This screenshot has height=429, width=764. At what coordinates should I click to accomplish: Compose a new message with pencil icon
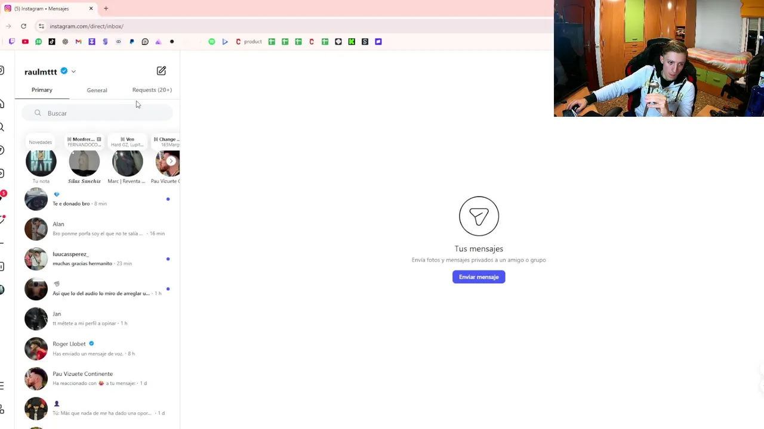(161, 71)
